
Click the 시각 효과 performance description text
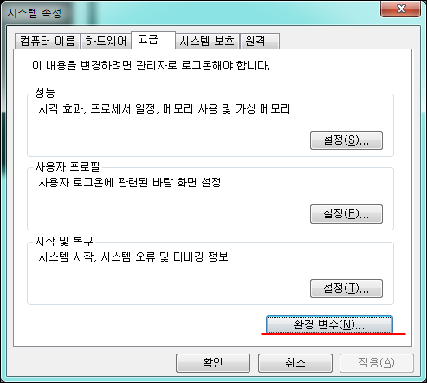click(x=165, y=109)
